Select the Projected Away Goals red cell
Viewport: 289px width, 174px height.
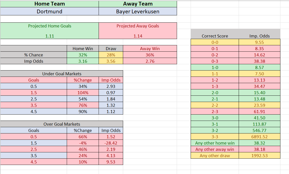click(x=138, y=31)
